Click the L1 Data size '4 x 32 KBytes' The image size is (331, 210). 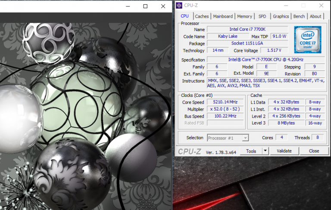286,102
